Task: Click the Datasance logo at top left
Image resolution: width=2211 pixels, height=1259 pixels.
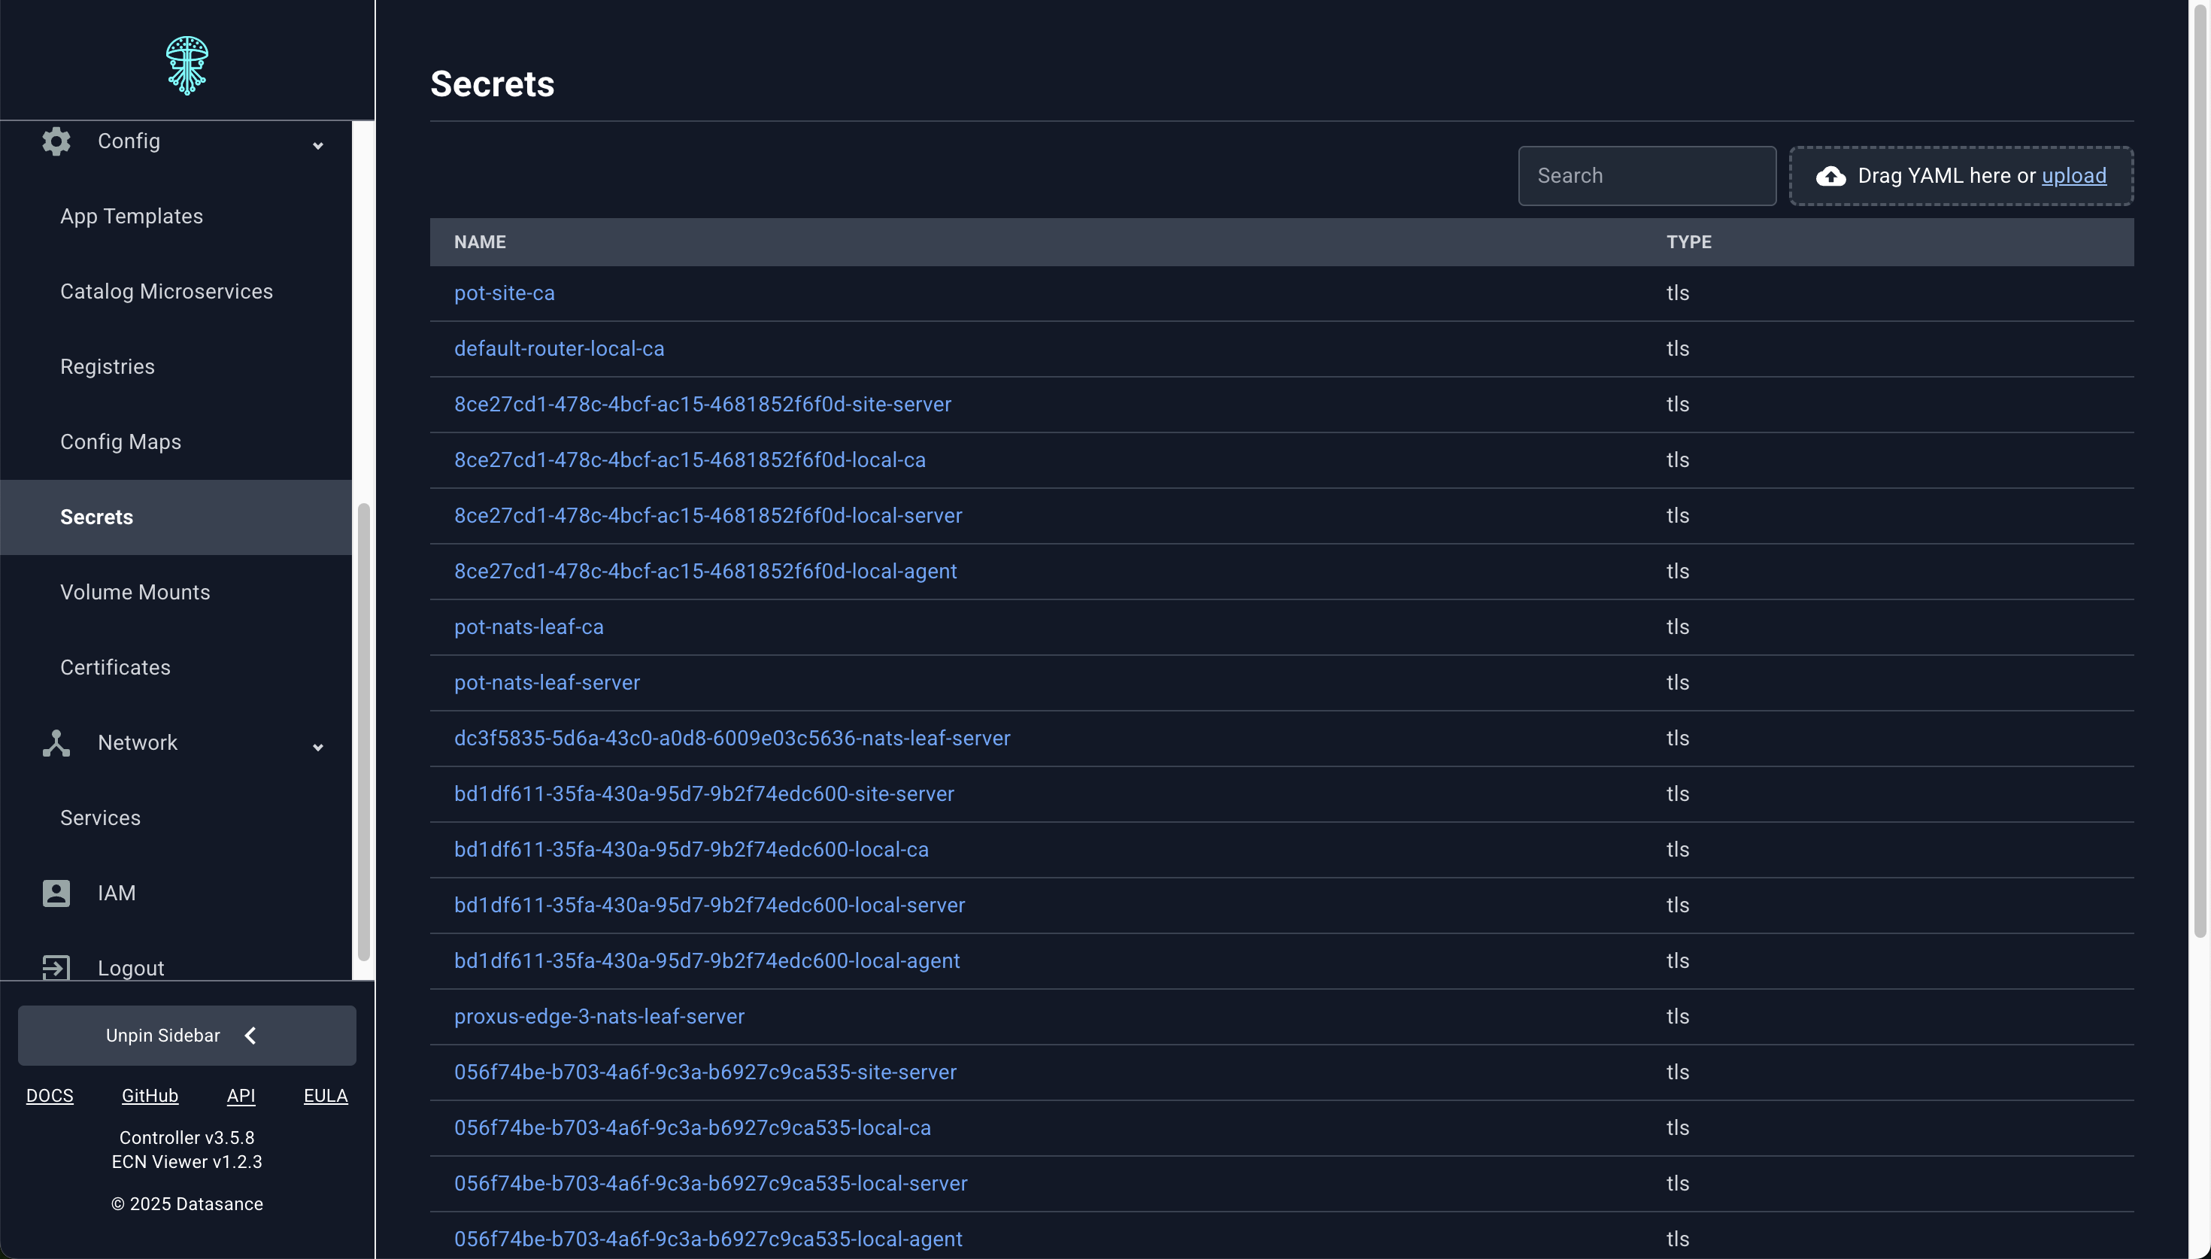Action: 187,65
